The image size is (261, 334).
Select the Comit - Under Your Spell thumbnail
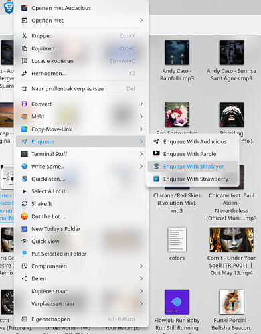pyautogui.click(x=232, y=240)
